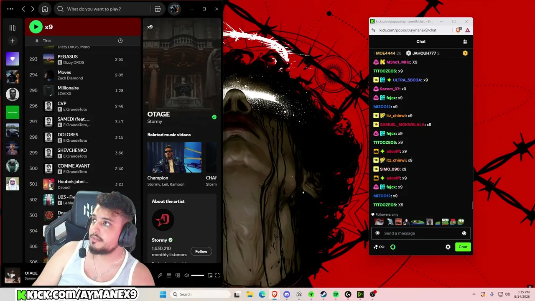The width and height of the screenshot is (535, 301).
Task: Open the Liked Songs playlist in the sidebar
Action: point(13,59)
